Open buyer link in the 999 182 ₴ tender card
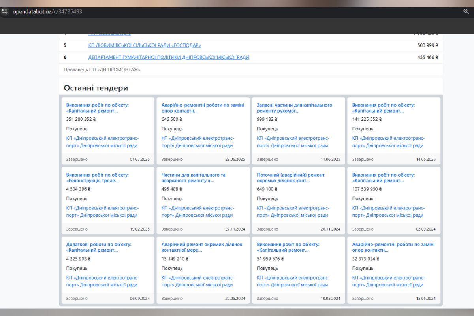This screenshot has width=474, height=316. (x=293, y=142)
